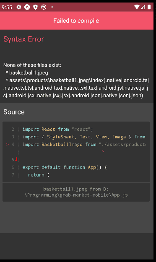Select the export default function App line

pyautogui.click(x=65, y=167)
